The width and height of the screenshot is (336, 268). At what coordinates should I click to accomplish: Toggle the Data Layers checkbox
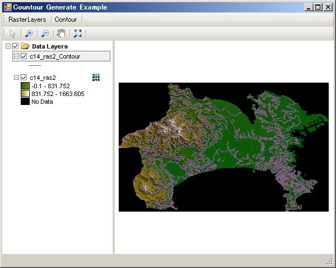click(15, 46)
